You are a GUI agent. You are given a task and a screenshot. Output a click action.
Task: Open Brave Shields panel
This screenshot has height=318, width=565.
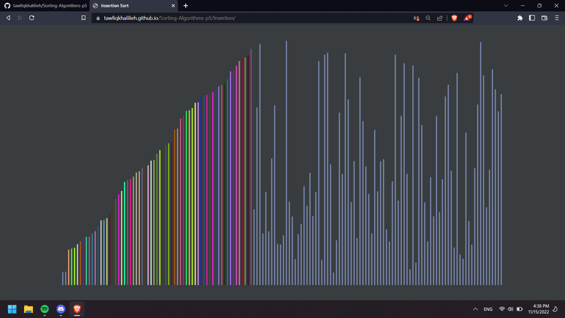(455, 18)
